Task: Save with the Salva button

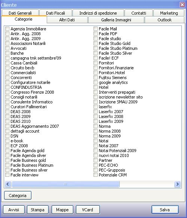Action: [165, 209]
